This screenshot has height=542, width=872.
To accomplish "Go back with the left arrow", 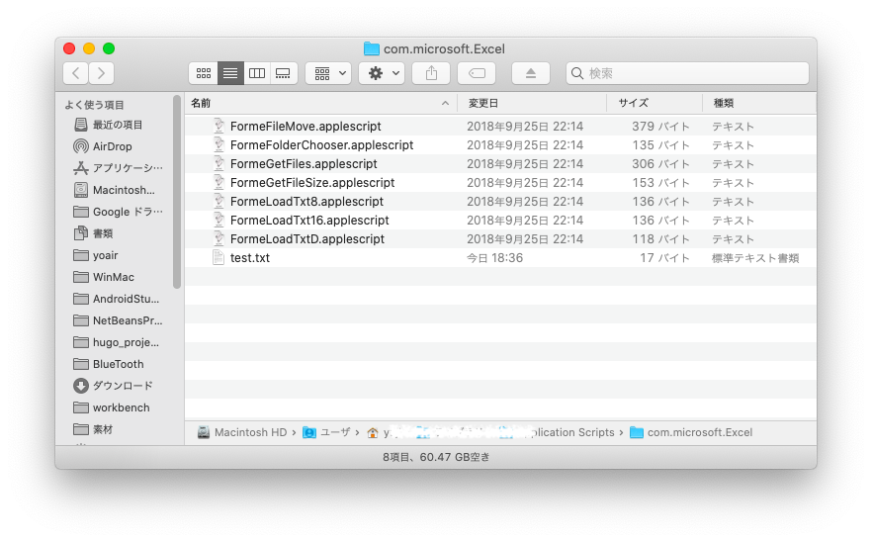I will pyautogui.click(x=76, y=73).
